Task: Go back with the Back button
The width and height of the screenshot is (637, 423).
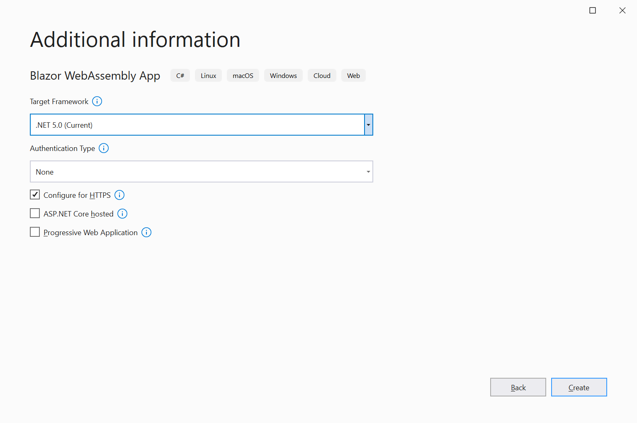Action: tap(518, 387)
